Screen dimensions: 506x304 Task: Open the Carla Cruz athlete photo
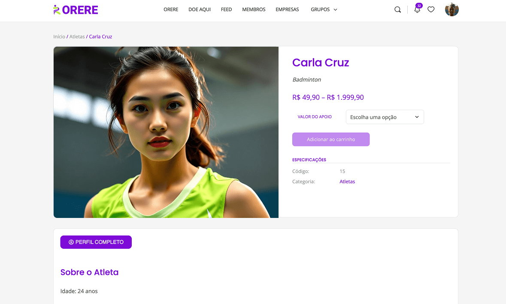tap(166, 132)
